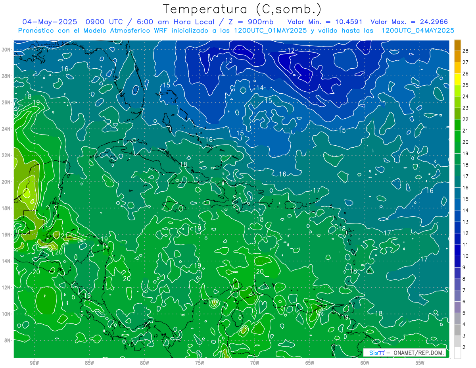This screenshot has width=476, height=368.
Task: Click the "18N" latitude axis label
Action: click(x=7, y=208)
